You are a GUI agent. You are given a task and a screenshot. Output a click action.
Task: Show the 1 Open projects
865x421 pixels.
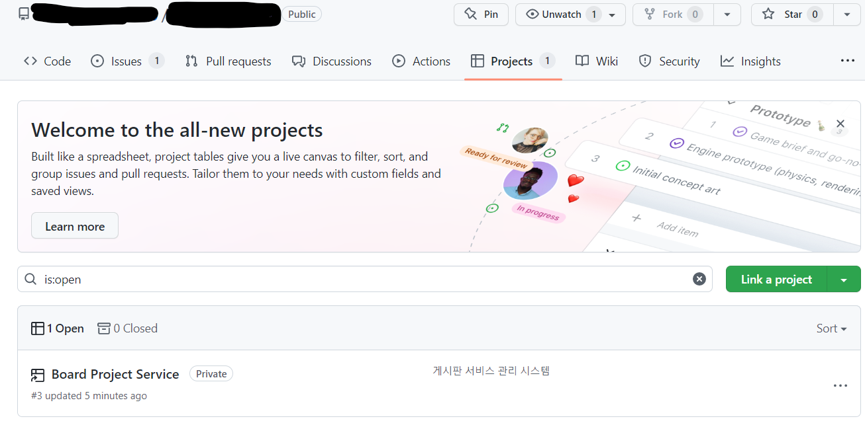point(58,328)
